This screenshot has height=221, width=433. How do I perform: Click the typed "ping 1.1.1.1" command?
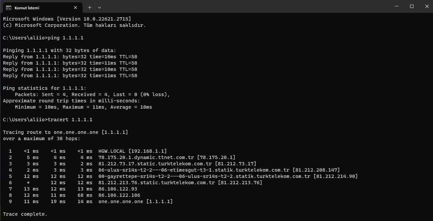point(66,38)
